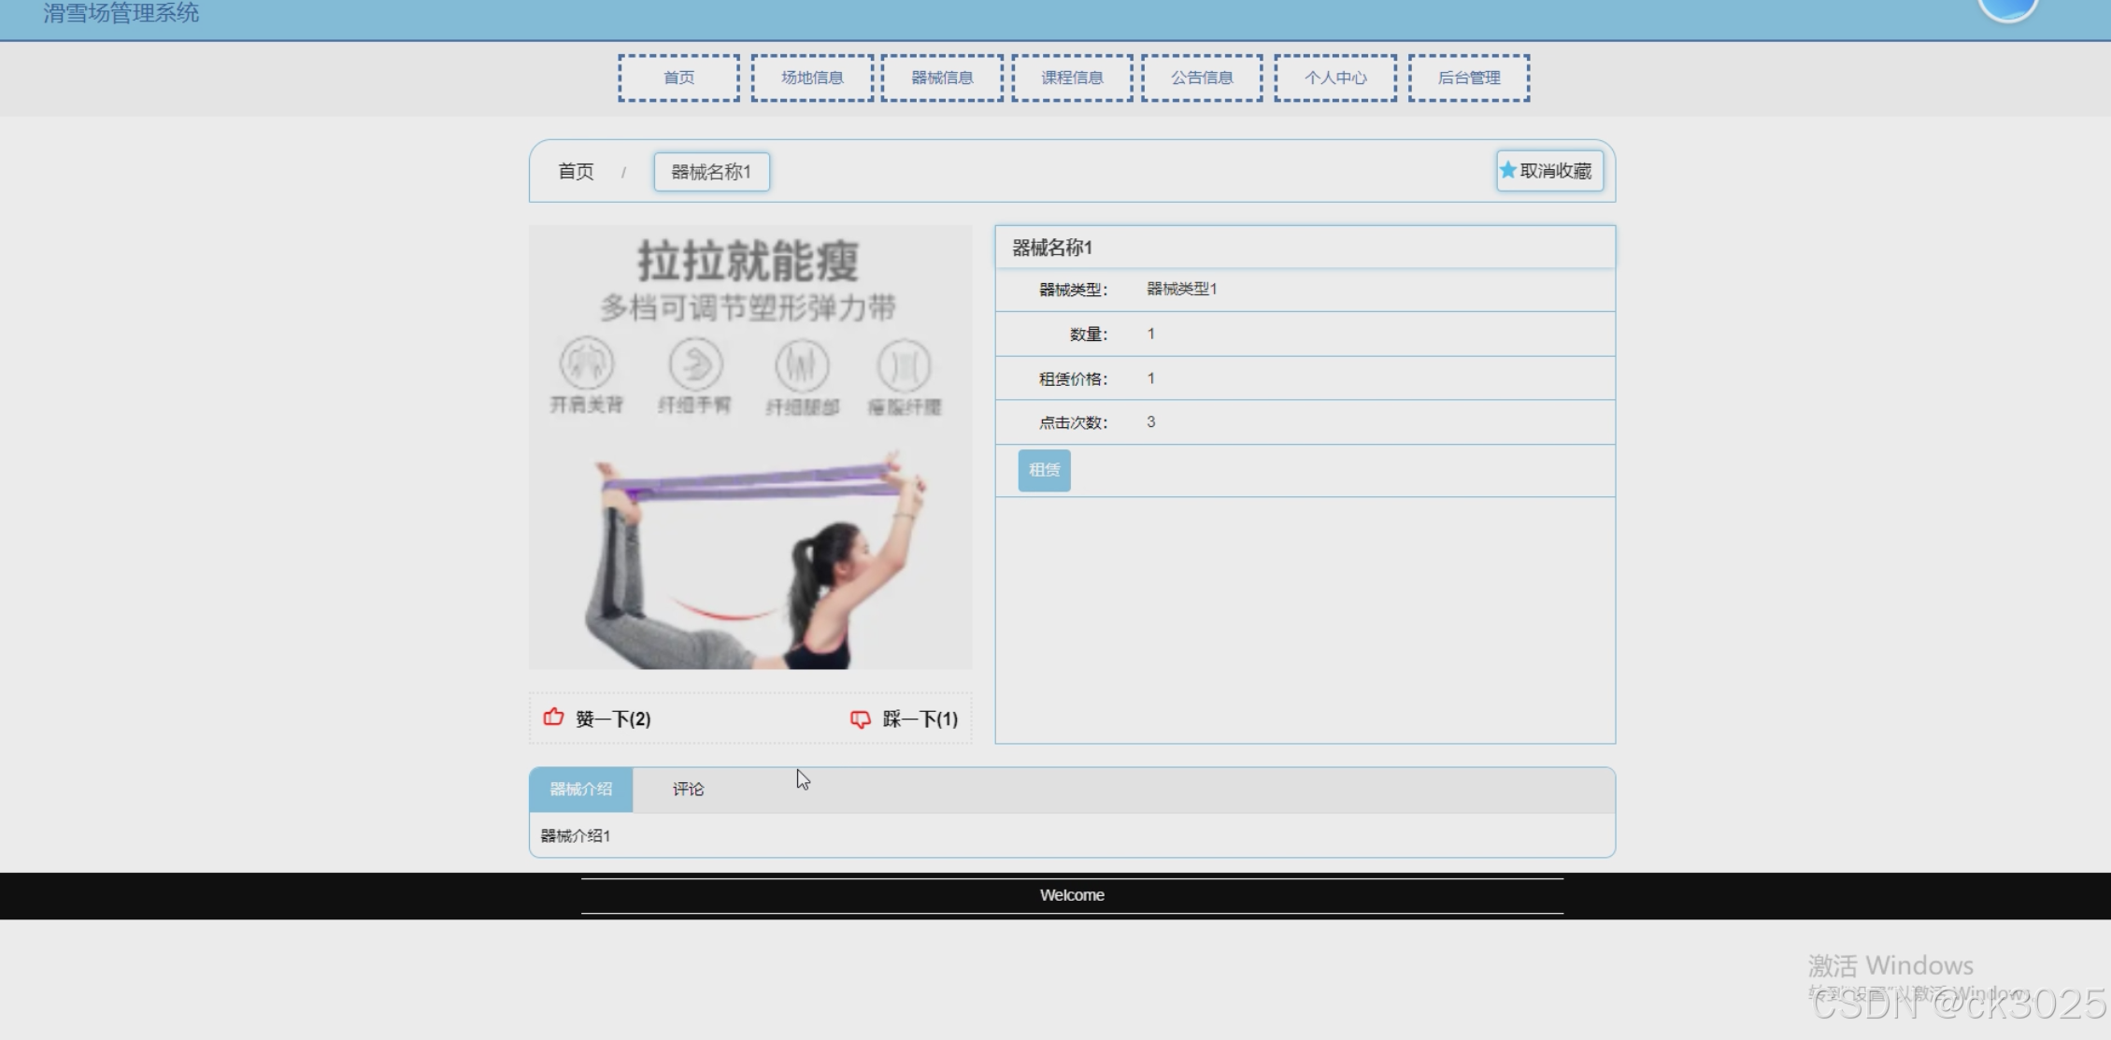
Task: Open the 场地信息 navigation item
Action: coord(812,78)
